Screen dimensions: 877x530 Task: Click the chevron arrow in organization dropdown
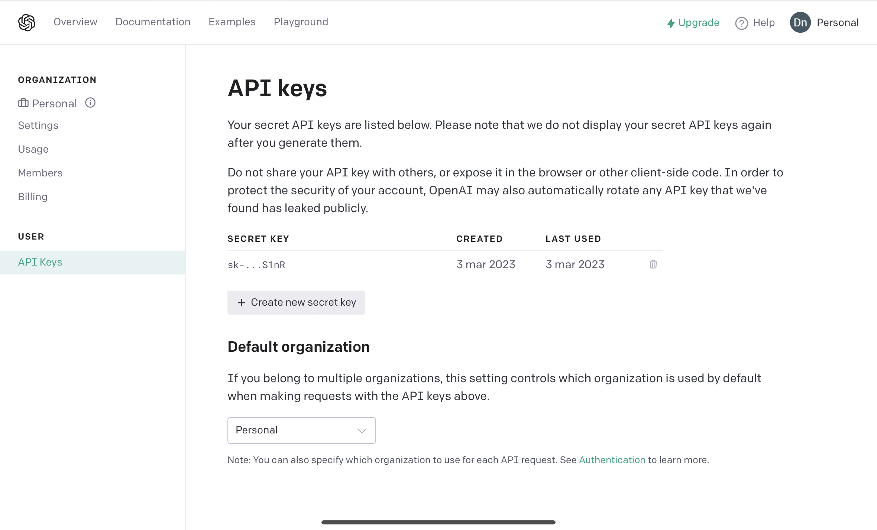pyautogui.click(x=362, y=430)
